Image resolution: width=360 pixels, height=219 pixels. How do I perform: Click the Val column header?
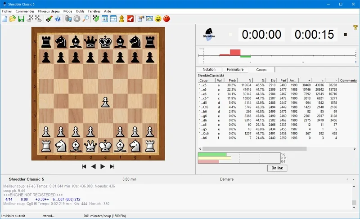219,80
